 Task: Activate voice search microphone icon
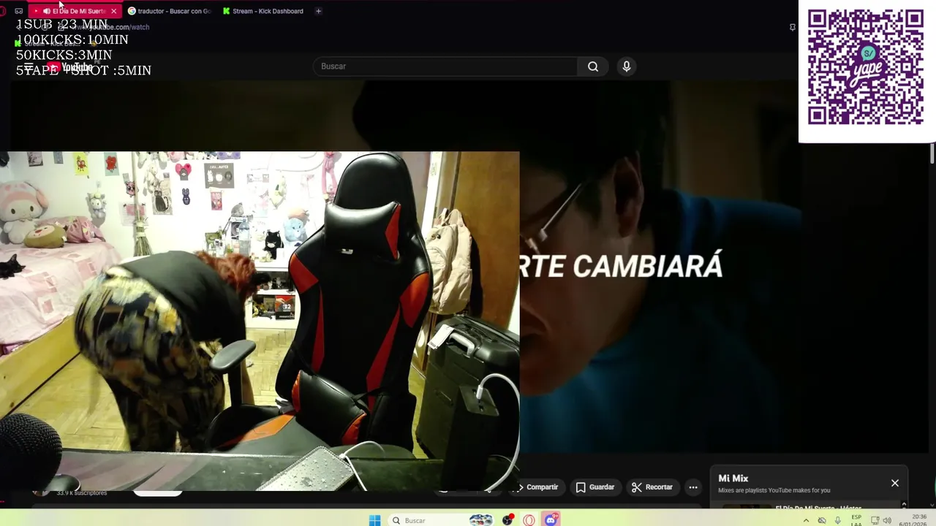click(626, 66)
